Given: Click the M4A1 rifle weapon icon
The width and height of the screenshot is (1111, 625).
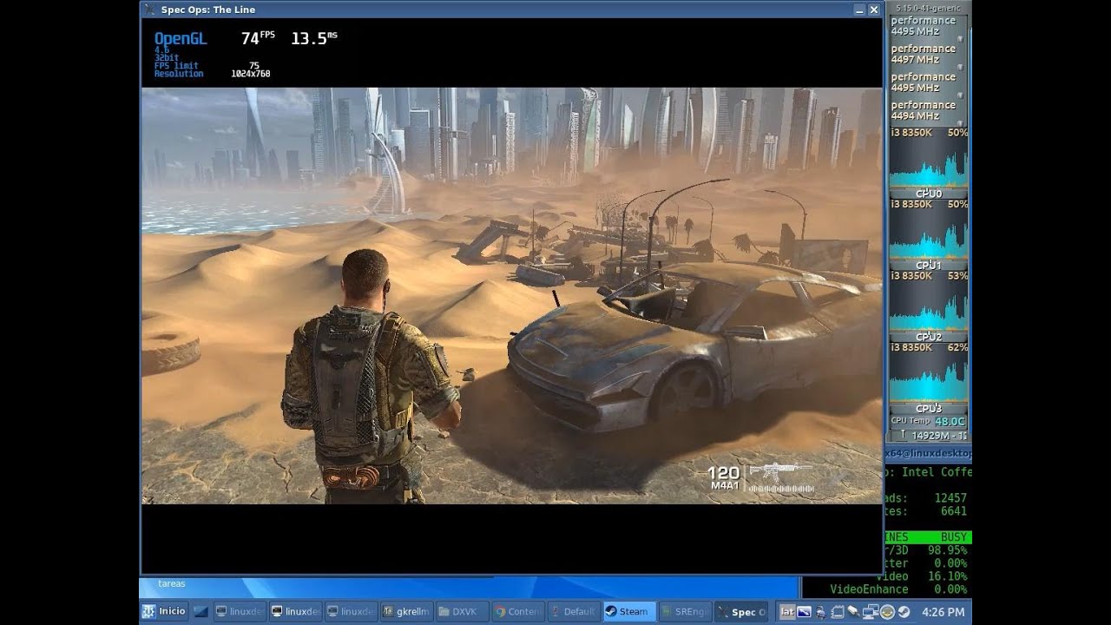Looking at the screenshot, I should pyautogui.click(x=780, y=473).
